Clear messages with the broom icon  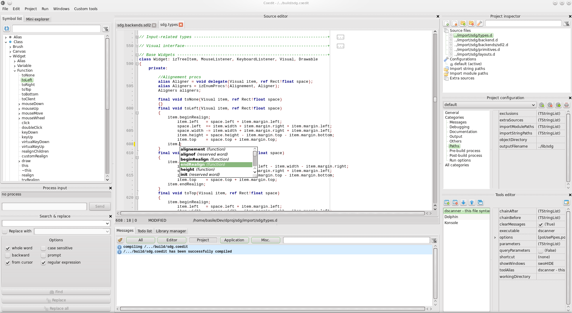(x=120, y=240)
